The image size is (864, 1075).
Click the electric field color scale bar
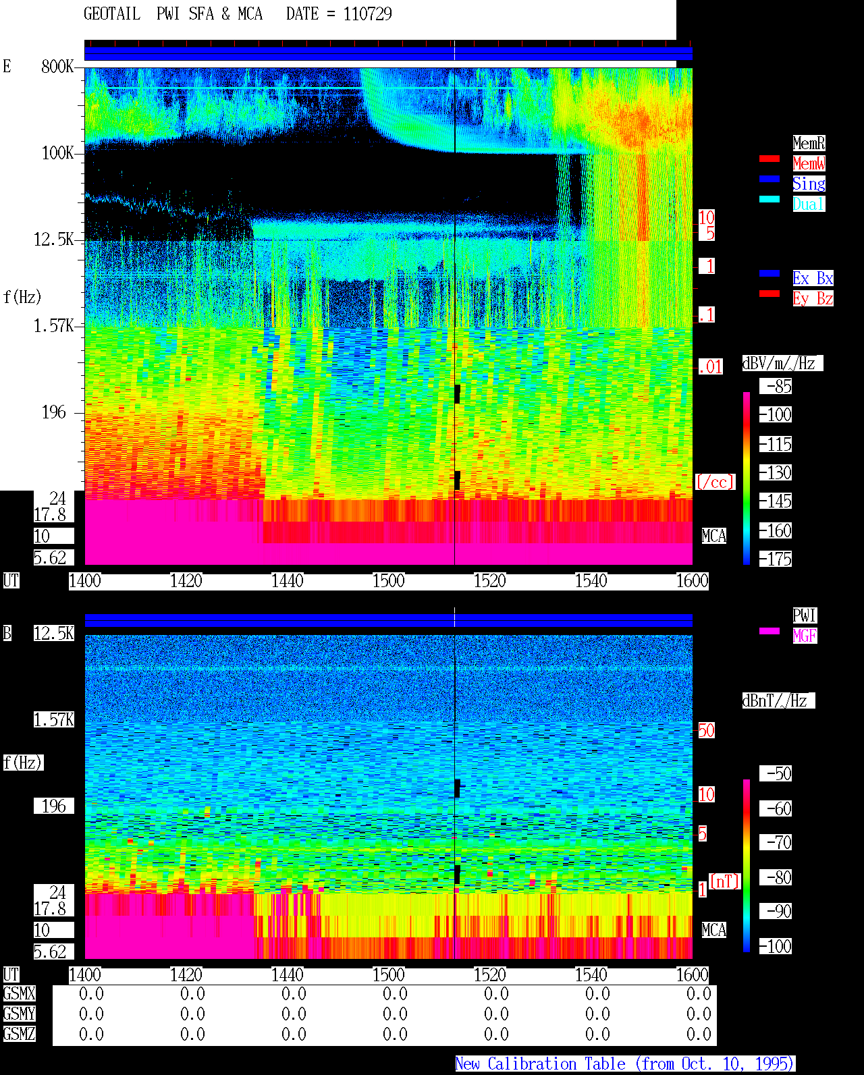[x=747, y=478]
